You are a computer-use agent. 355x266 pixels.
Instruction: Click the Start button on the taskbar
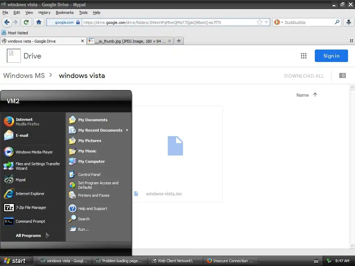(x=16, y=261)
